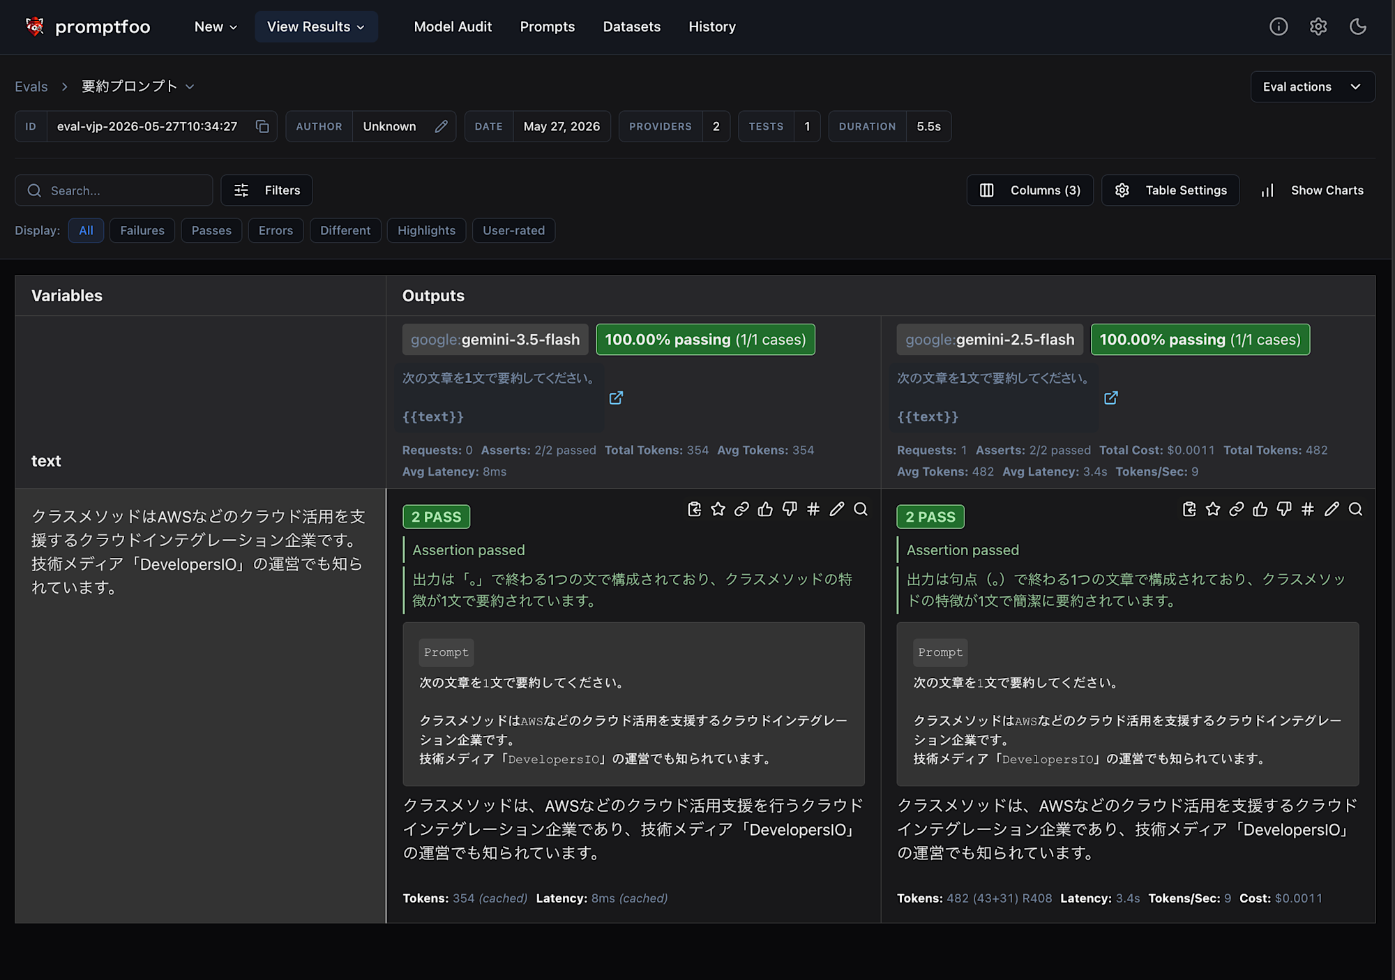This screenshot has width=1395, height=980.
Task: Click the 2 PASS badge for gemini-3.5-flash
Action: click(436, 517)
